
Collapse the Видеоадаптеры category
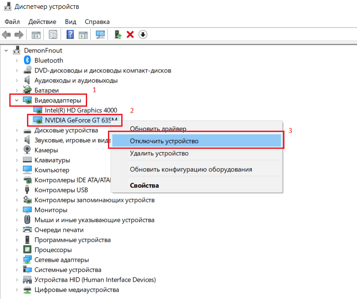[x=17, y=101]
